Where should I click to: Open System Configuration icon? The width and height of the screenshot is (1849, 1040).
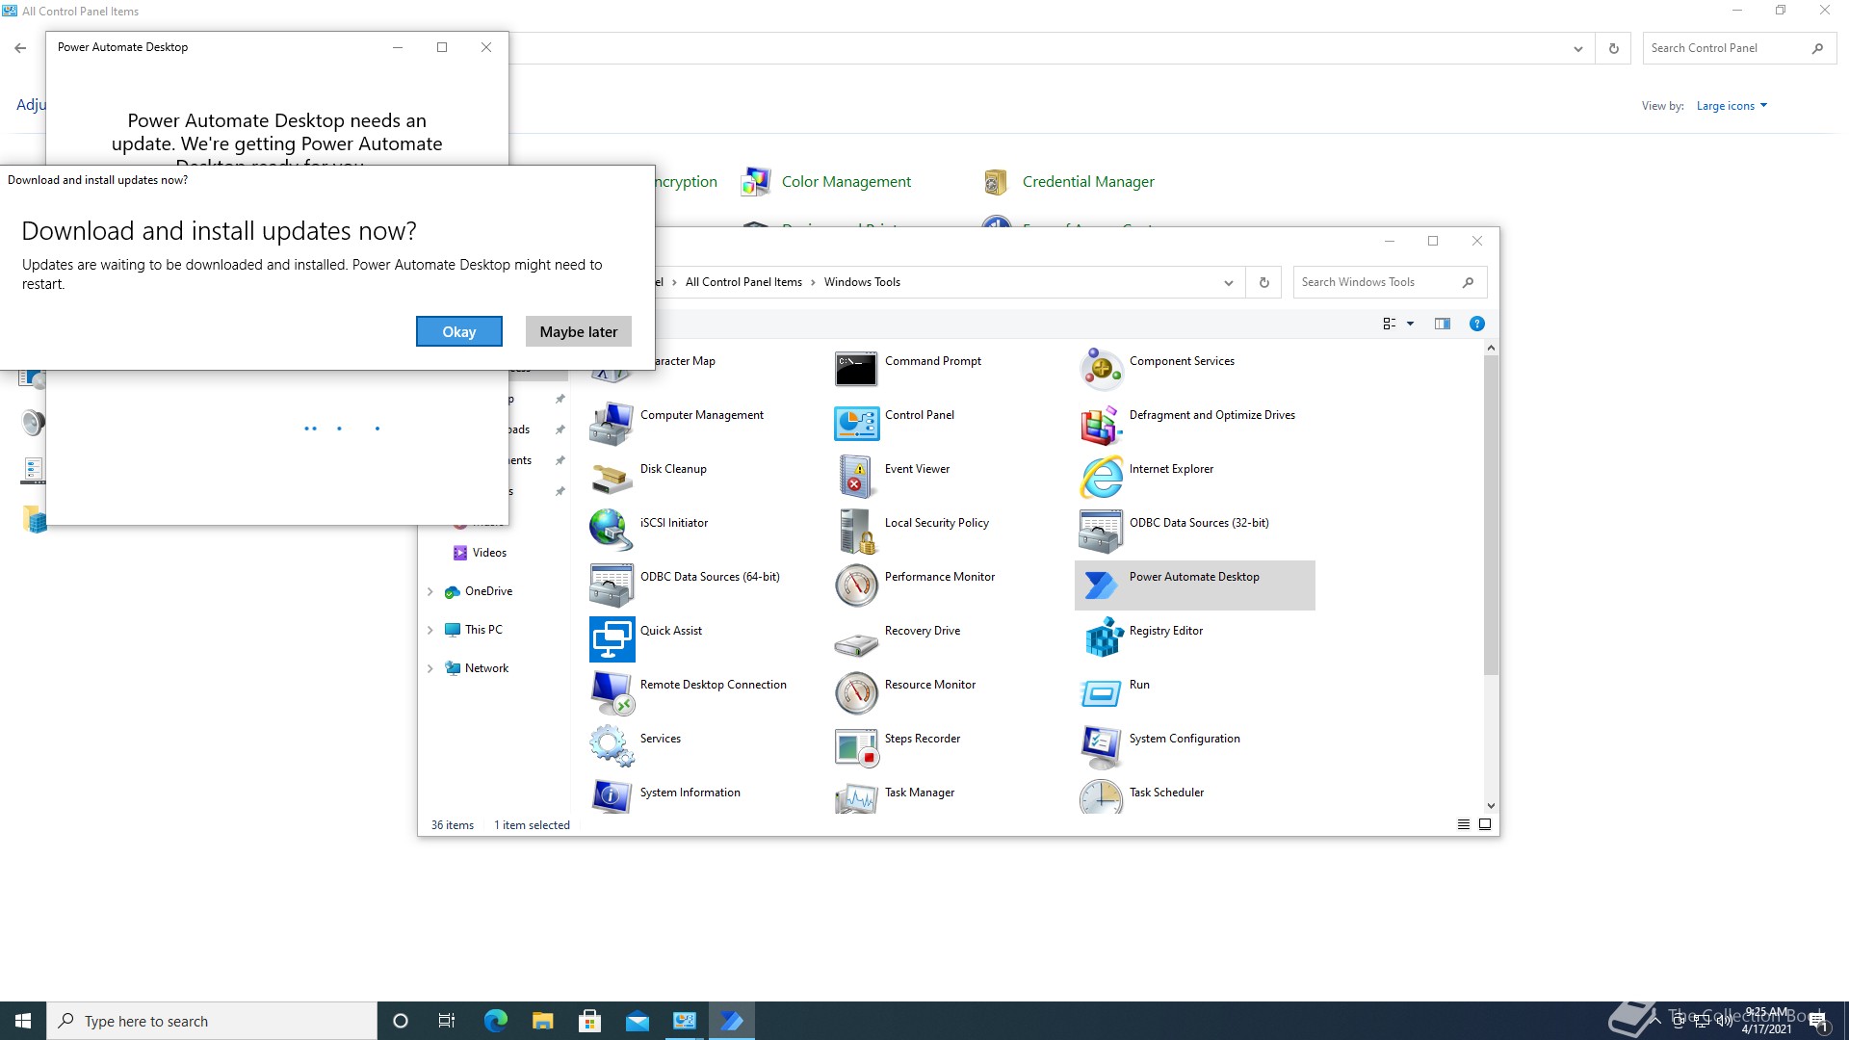pyautogui.click(x=1101, y=746)
